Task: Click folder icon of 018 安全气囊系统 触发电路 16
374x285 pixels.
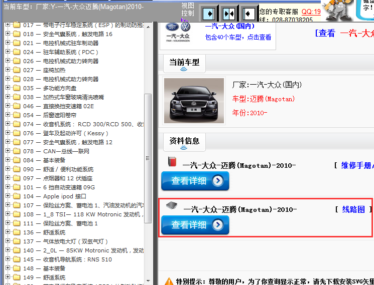Action: (x=17, y=34)
